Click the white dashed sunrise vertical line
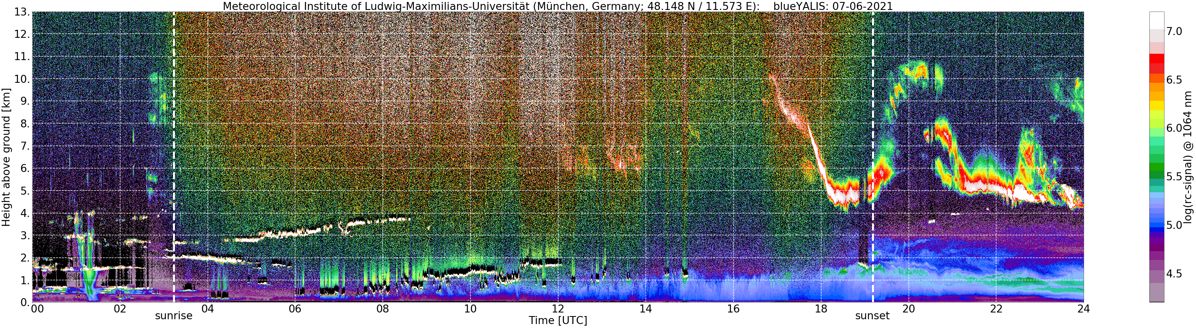 tap(174, 157)
